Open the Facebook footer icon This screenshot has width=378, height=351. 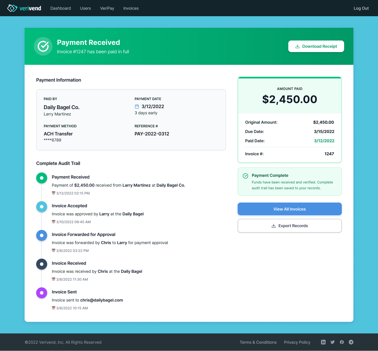tap(342, 342)
